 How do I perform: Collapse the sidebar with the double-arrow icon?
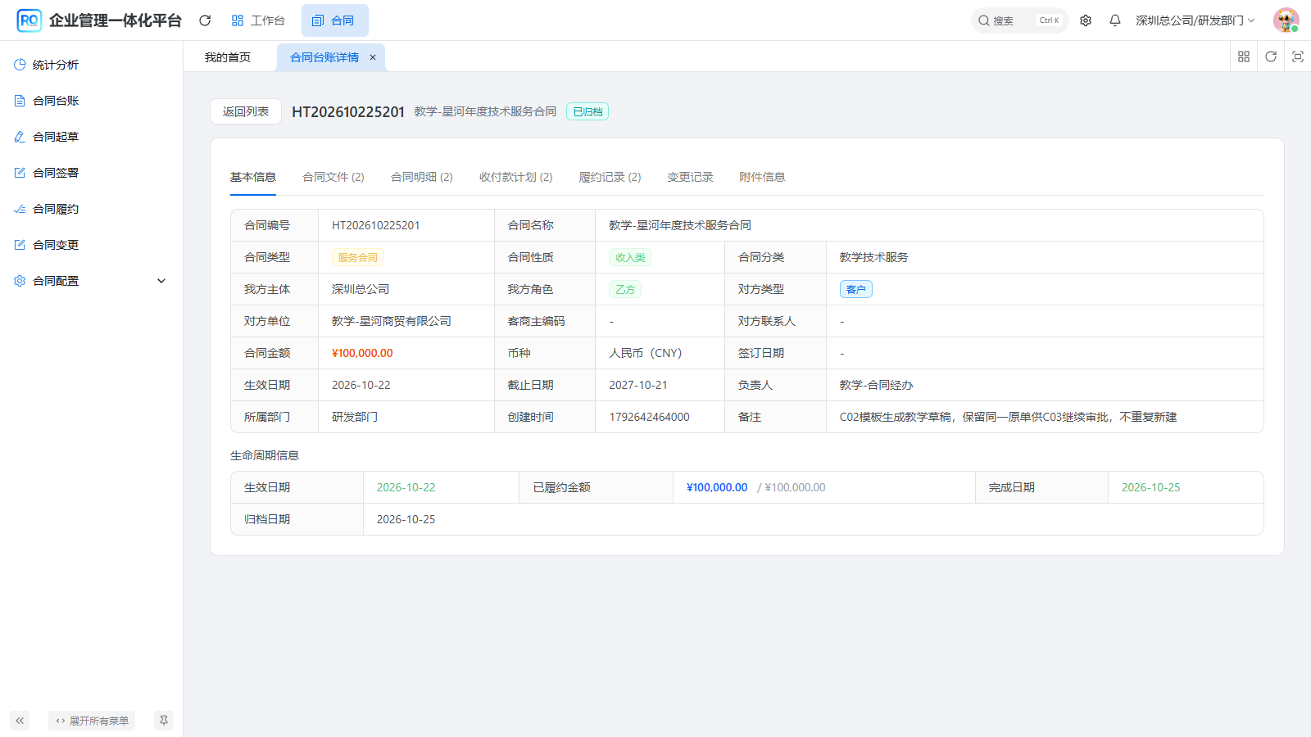(20, 721)
